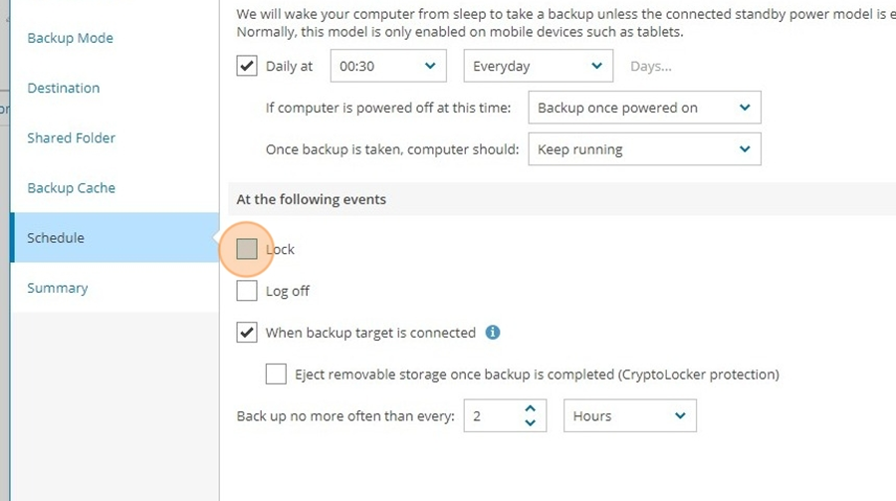
Task: Increase the backup interval with up arrow
Action: pos(531,409)
